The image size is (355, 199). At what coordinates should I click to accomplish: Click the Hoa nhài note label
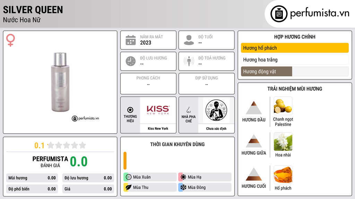pos(283,155)
